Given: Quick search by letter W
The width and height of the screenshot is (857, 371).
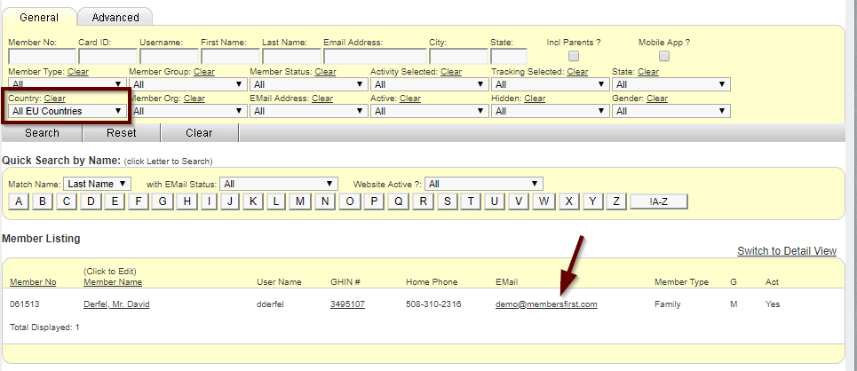Looking at the screenshot, I should coord(544,201).
